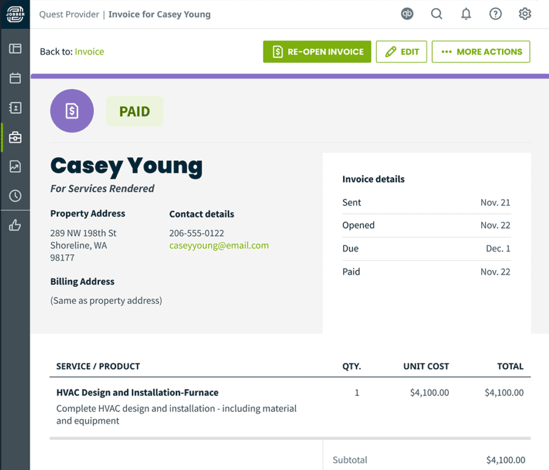Click the caseyyoung@email.com email link
This screenshot has height=470, width=549.
click(x=219, y=246)
